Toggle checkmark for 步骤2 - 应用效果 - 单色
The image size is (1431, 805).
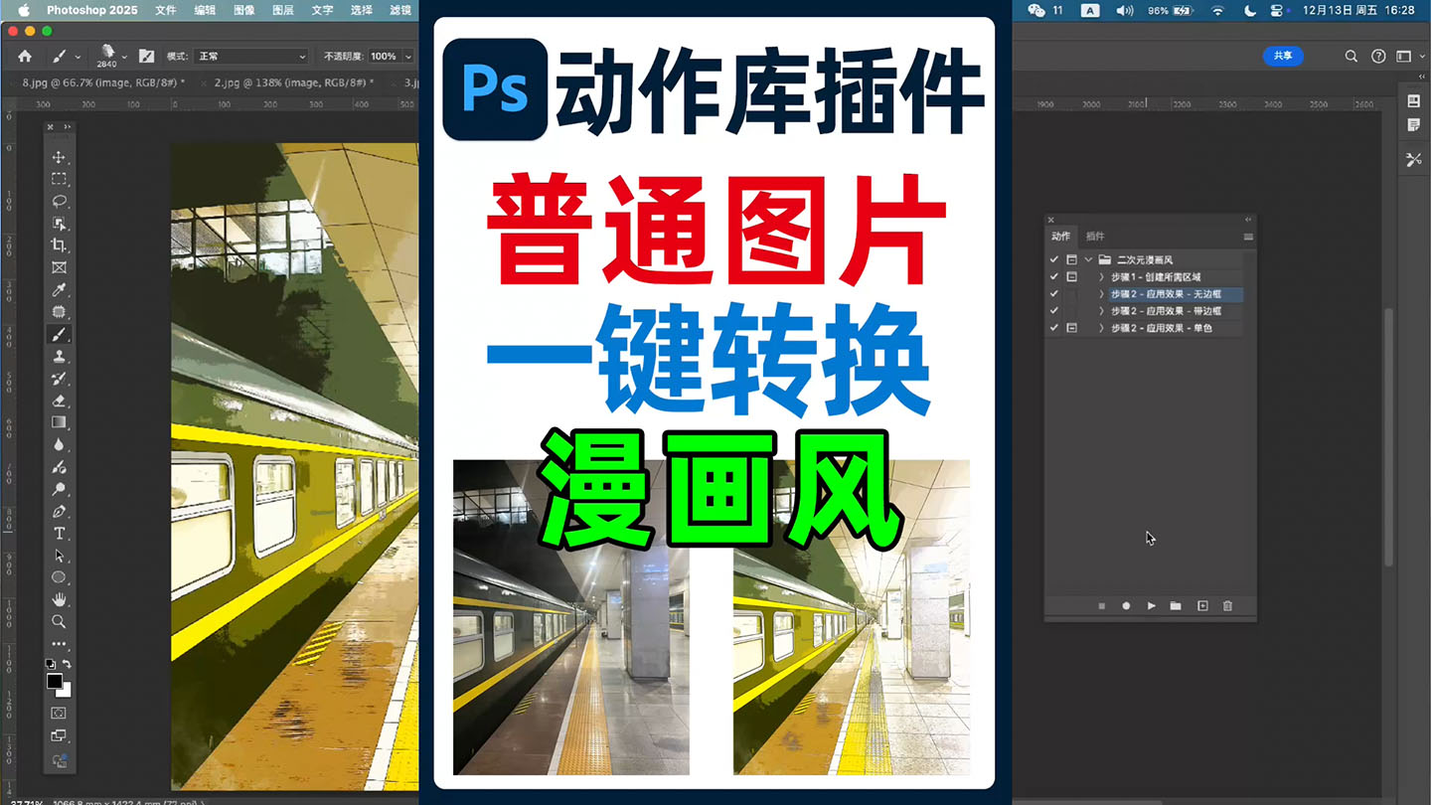[x=1054, y=328]
